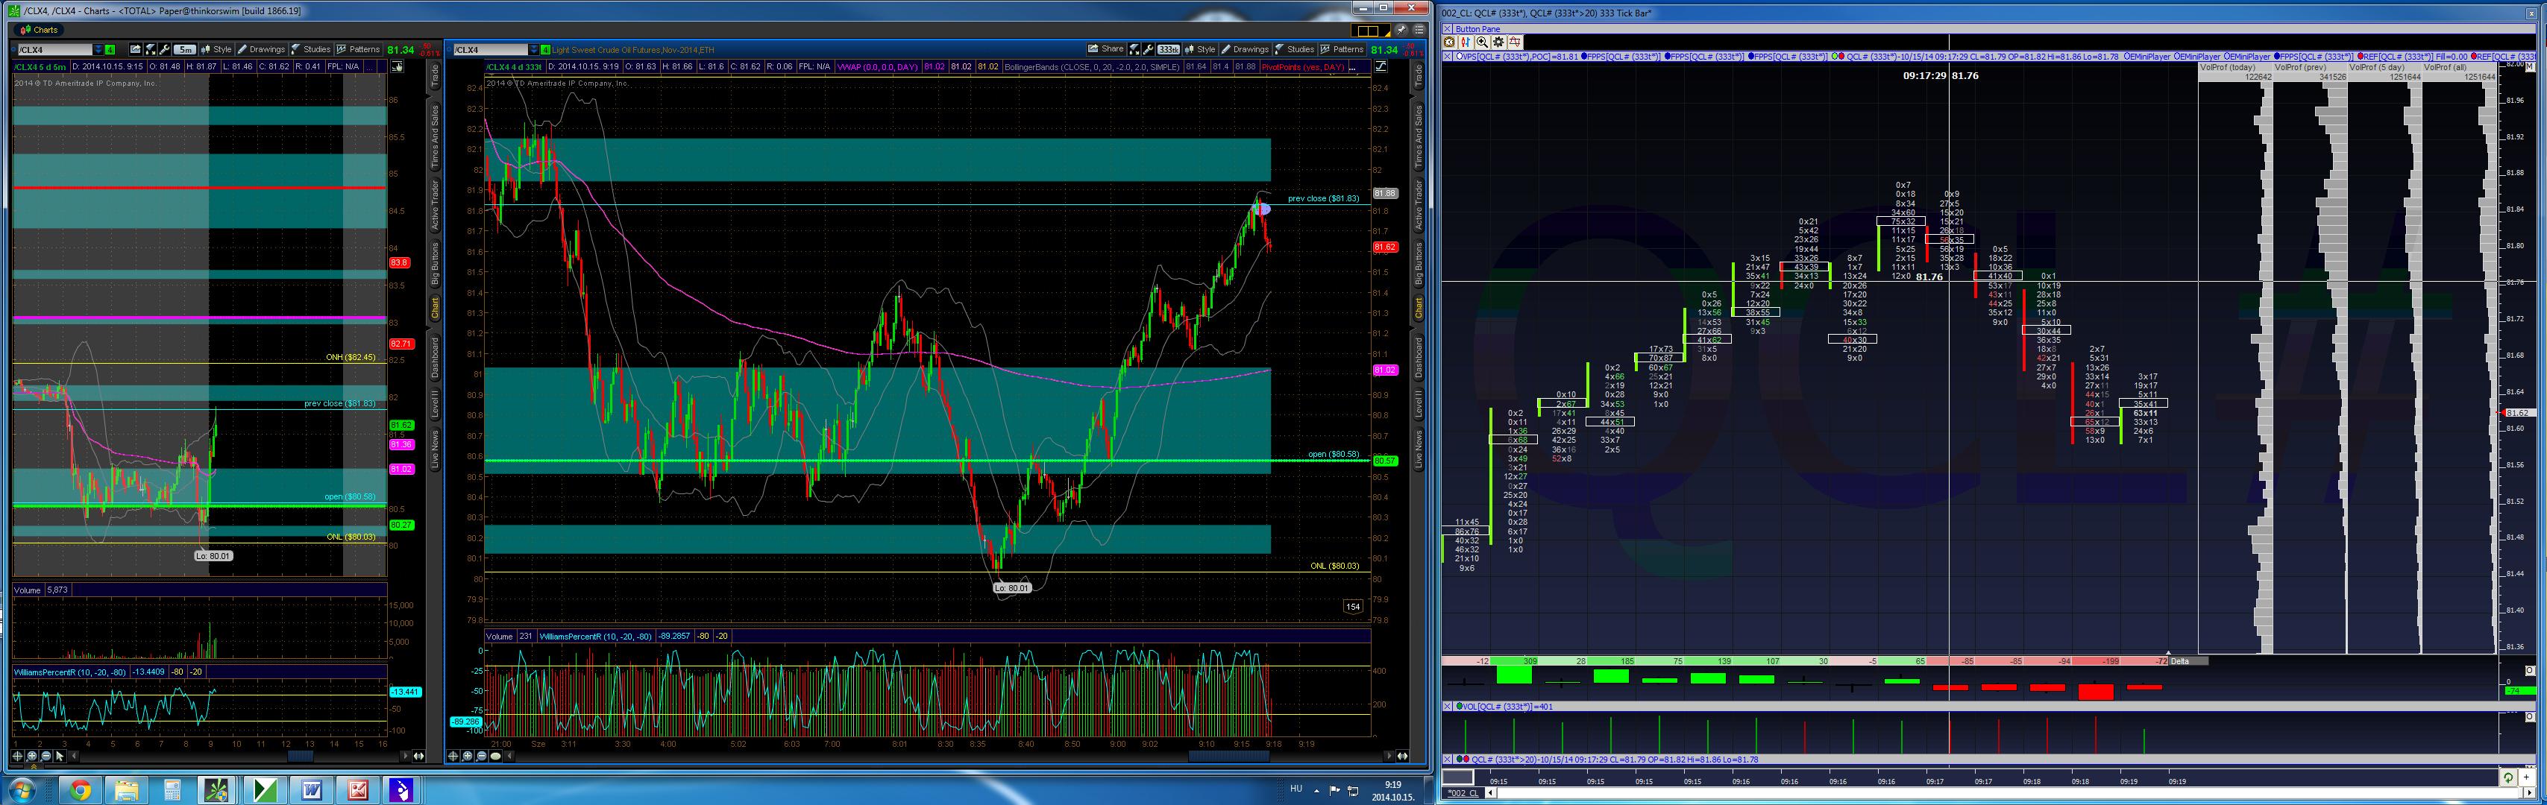Expand symbol dropdown in left chart
This screenshot has width=2547, height=805.
(x=98, y=49)
